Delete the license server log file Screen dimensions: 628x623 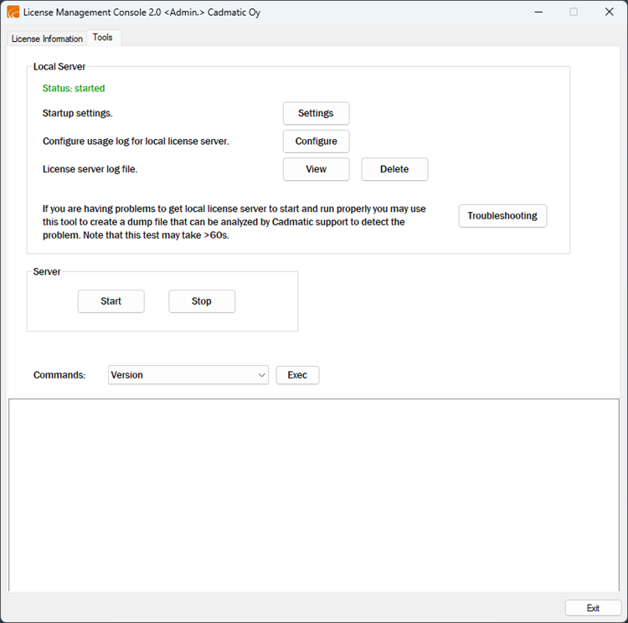[x=394, y=169]
